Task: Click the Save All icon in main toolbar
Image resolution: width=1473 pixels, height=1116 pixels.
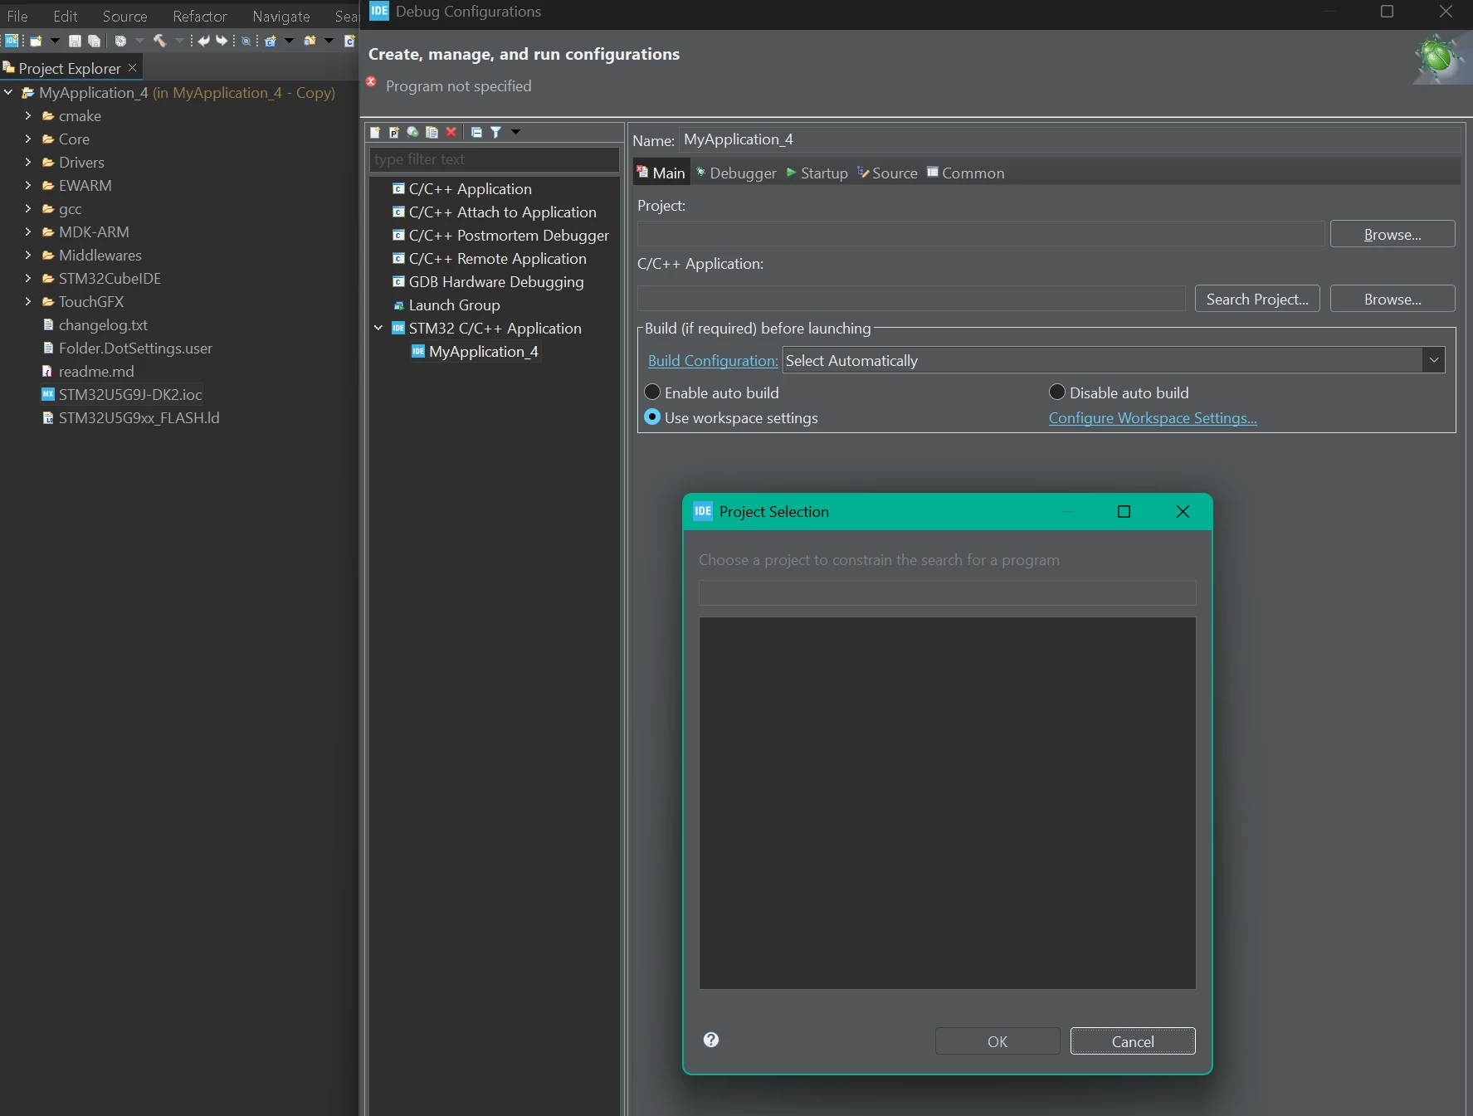Action: [x=94, y=41]
